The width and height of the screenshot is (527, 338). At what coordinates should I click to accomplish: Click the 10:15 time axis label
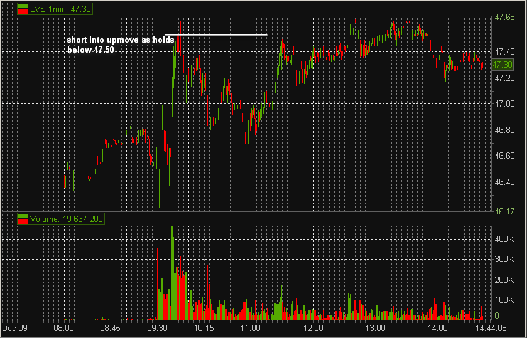point(204,328)
